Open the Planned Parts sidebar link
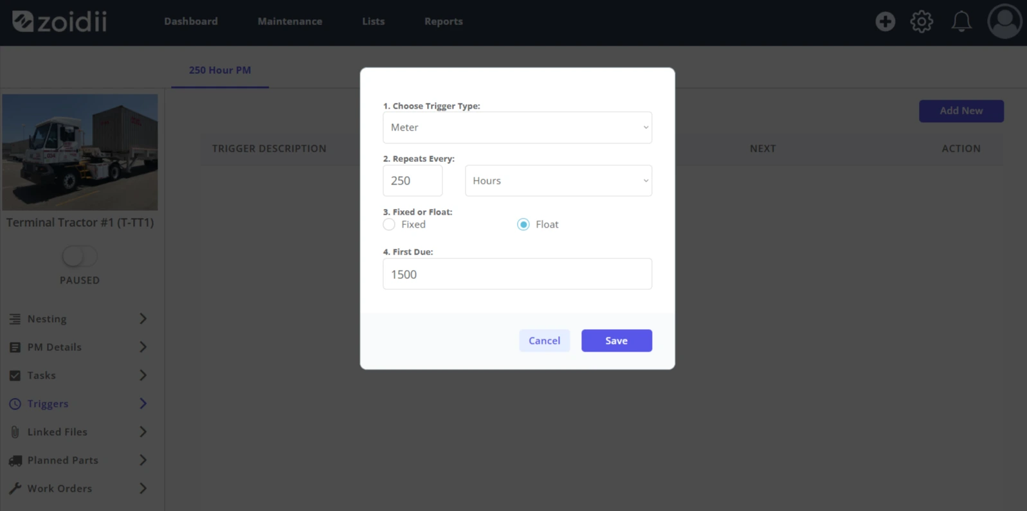Viewport: 1027px width, 511px height. [x=63, y=460]
